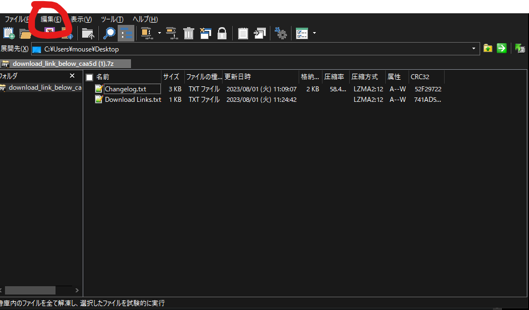Click the gear settings icon in toolbar
This screenshot has height=310, width=529.
tap(281, 33)
